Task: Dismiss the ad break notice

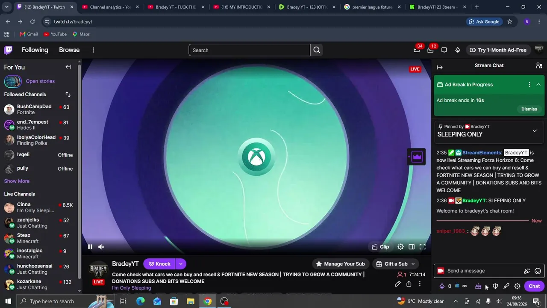Action: point(529,109)
